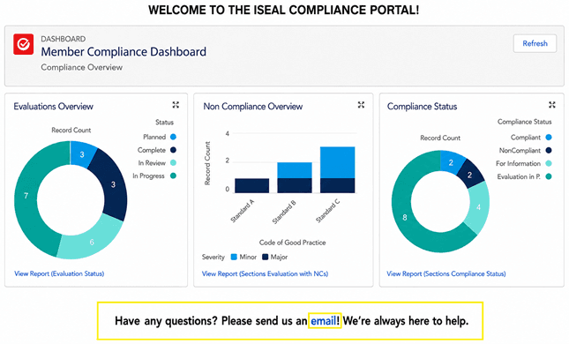Click the Standard B axis label
The height and width of the screenshot is (344, 569).
[x=284, y=212]
